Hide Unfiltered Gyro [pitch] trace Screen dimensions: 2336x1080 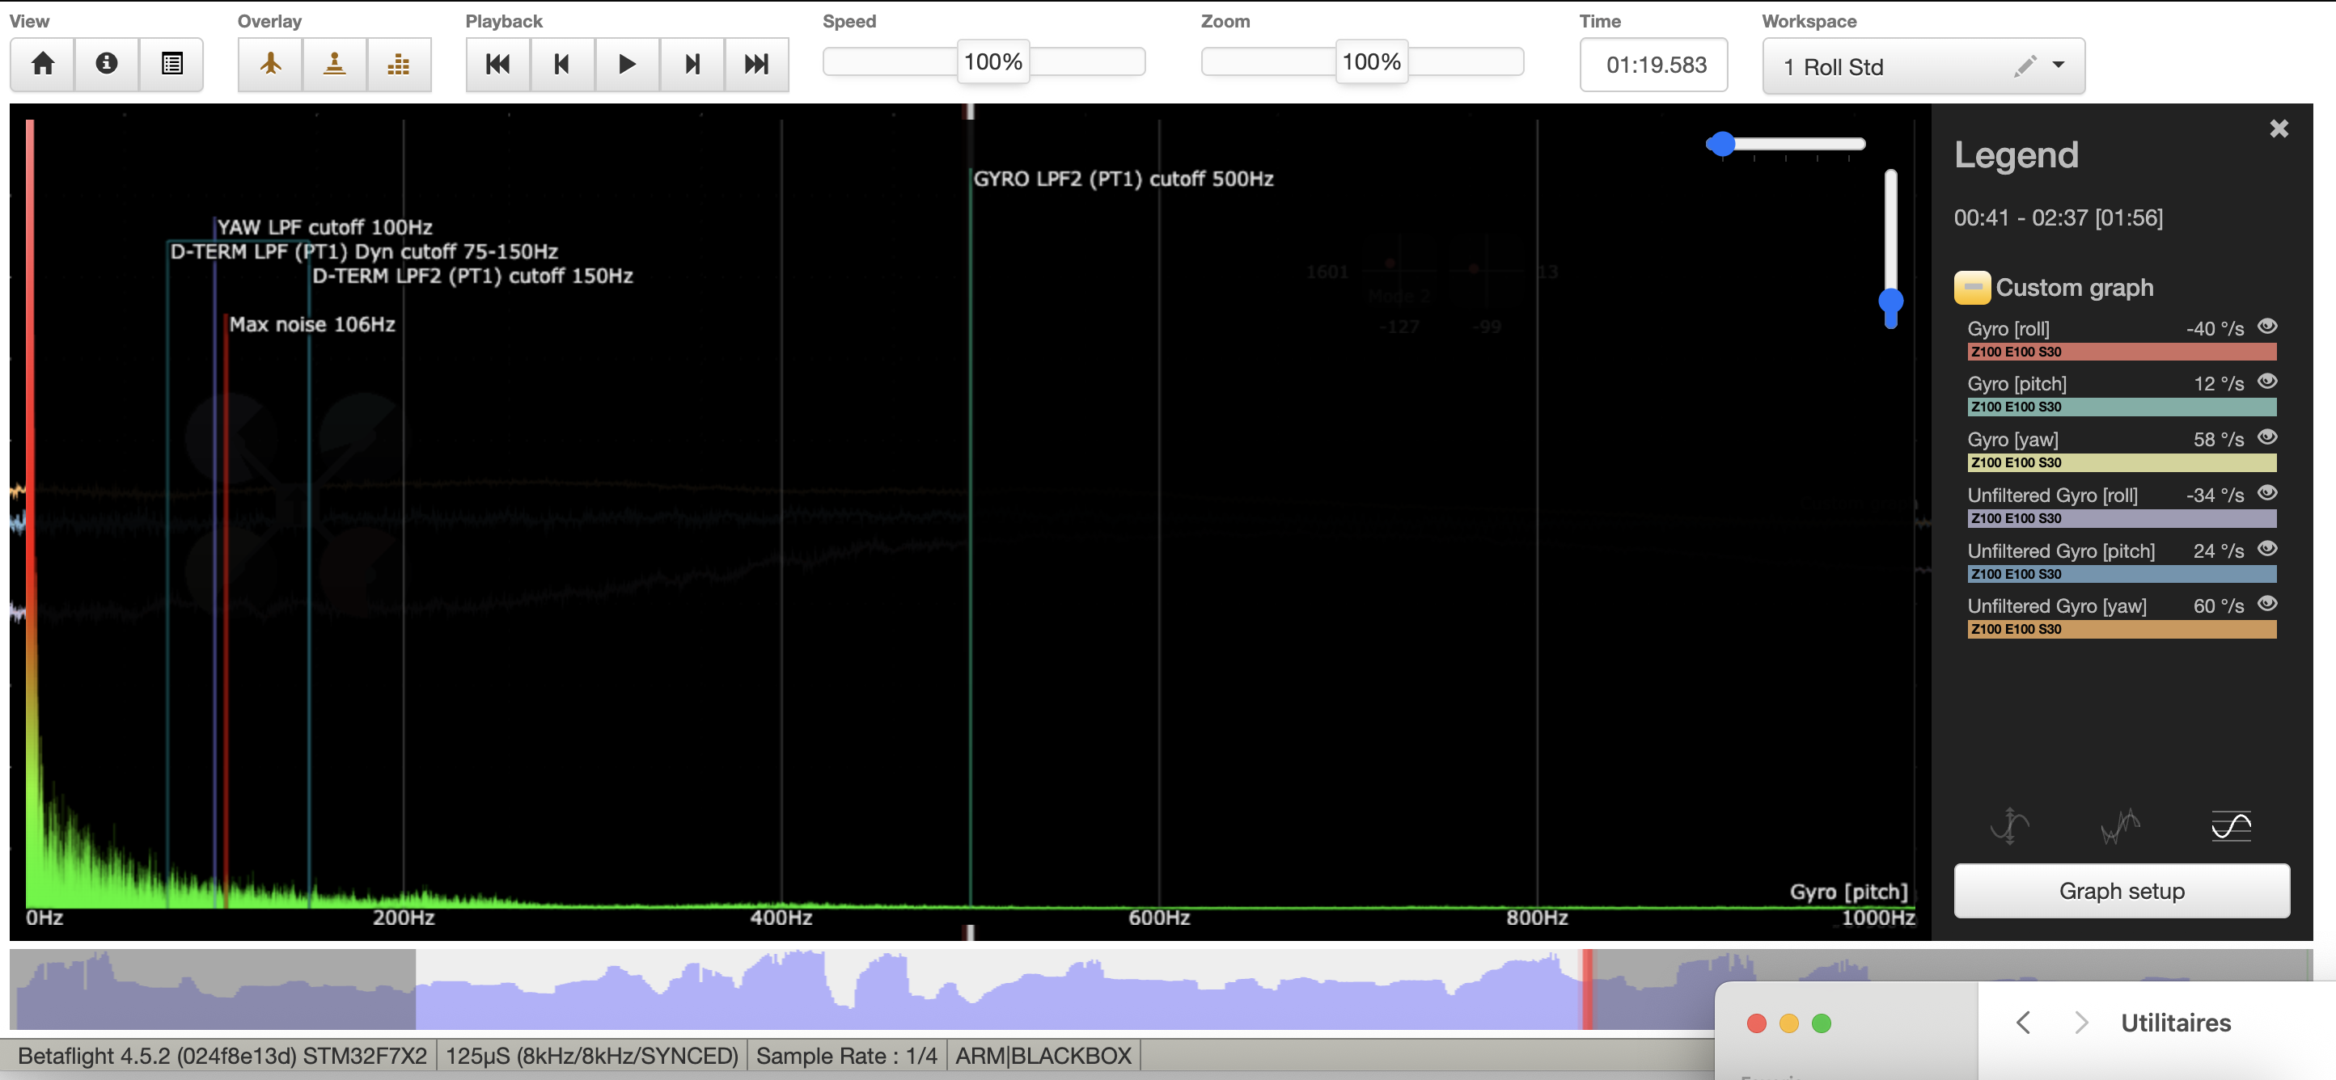2266,549
